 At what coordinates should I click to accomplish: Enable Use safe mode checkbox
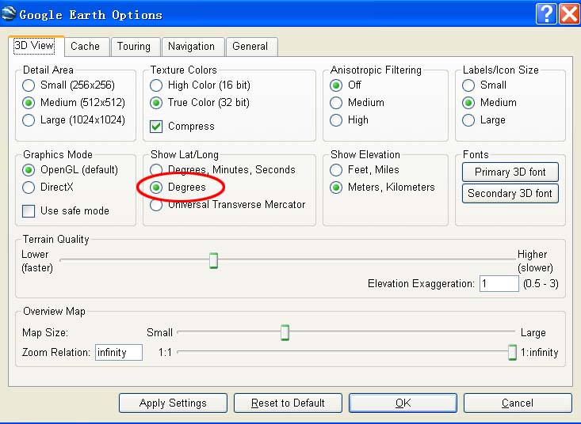click(x=29, y=211)
